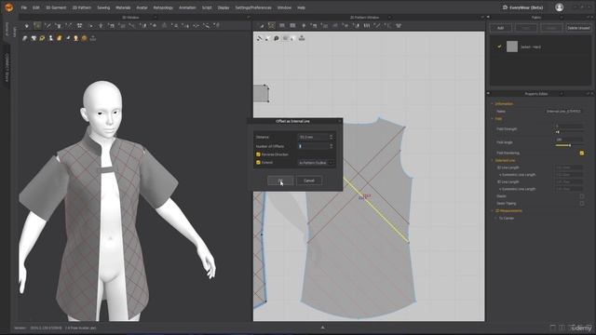This screenshot has height=335, width=596.
Task: Click the speech-bubble icon in 2D view options
Action: (277, 38)
